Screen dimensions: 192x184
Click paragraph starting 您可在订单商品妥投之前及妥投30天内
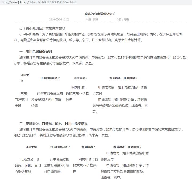click(100, 60)
